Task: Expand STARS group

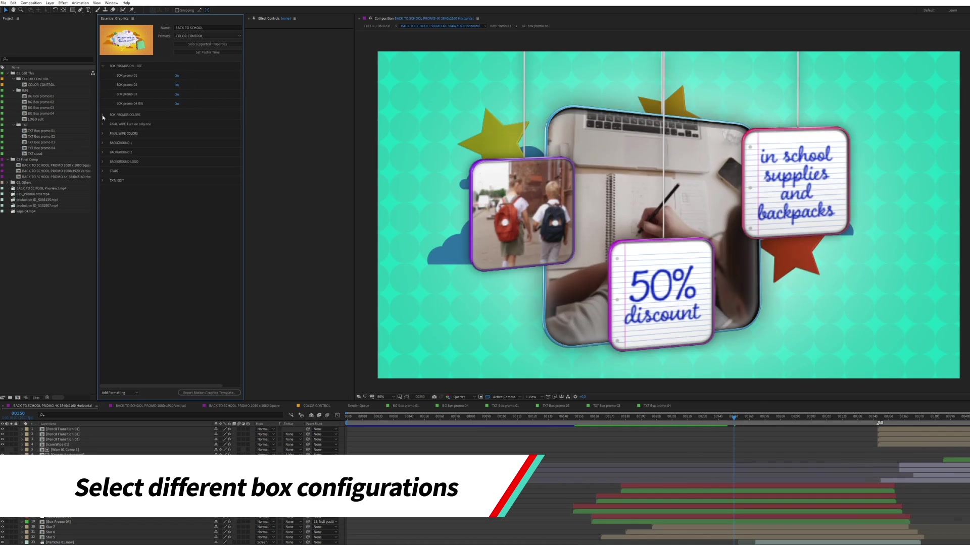Action: [x=103, y=171]
